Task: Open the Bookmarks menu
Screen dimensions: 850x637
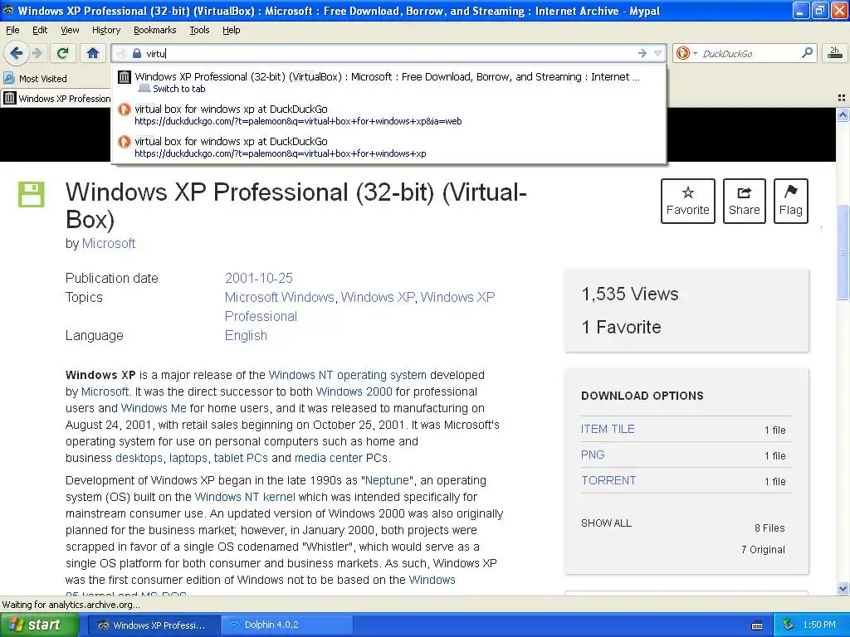Action: pos(155,31)
